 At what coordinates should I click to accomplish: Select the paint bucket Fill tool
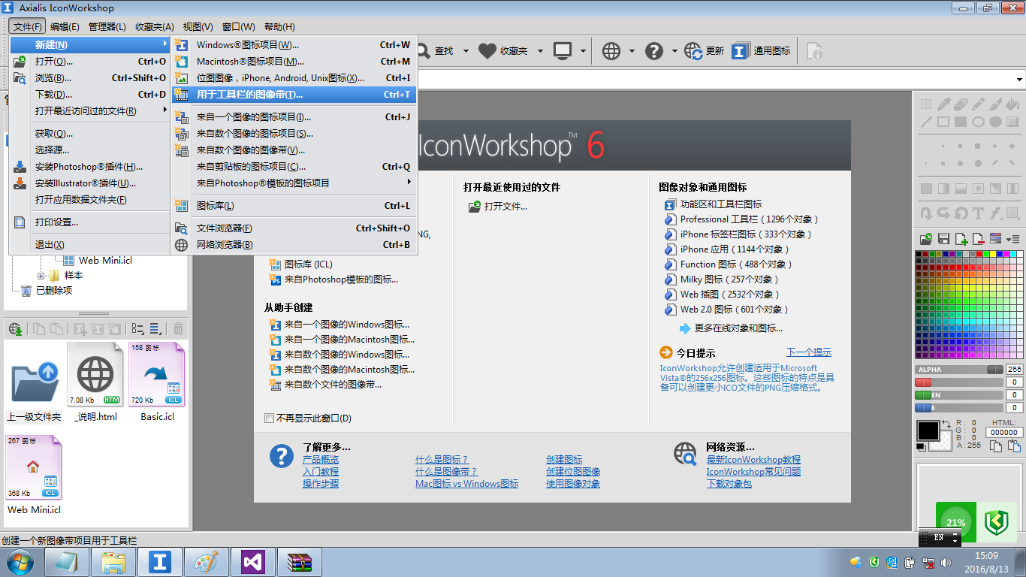click(x=1013, y=104)
